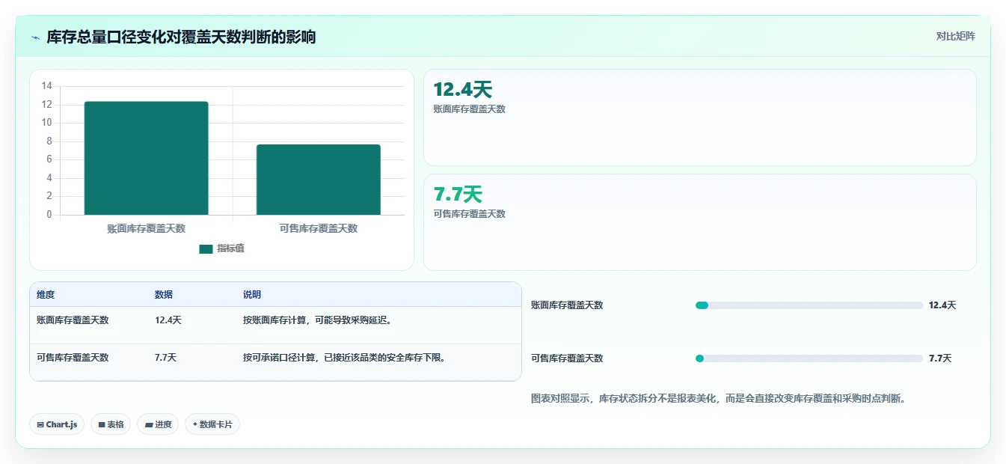
Task: Click the 可售库存覆盖天数 progress bar track
Action: coord(809,358)
